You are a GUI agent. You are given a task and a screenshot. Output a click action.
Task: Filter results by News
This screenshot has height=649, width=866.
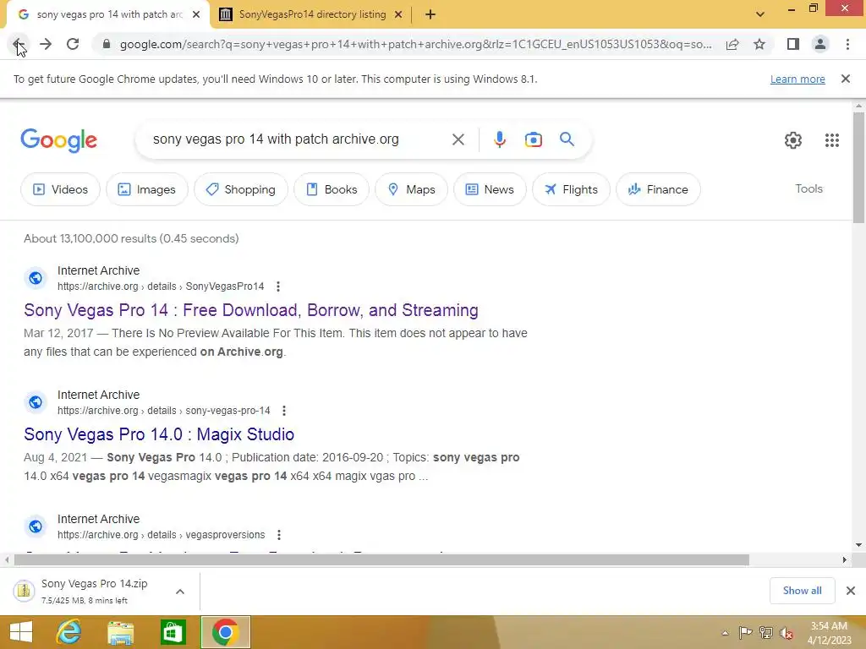(490, 189)
